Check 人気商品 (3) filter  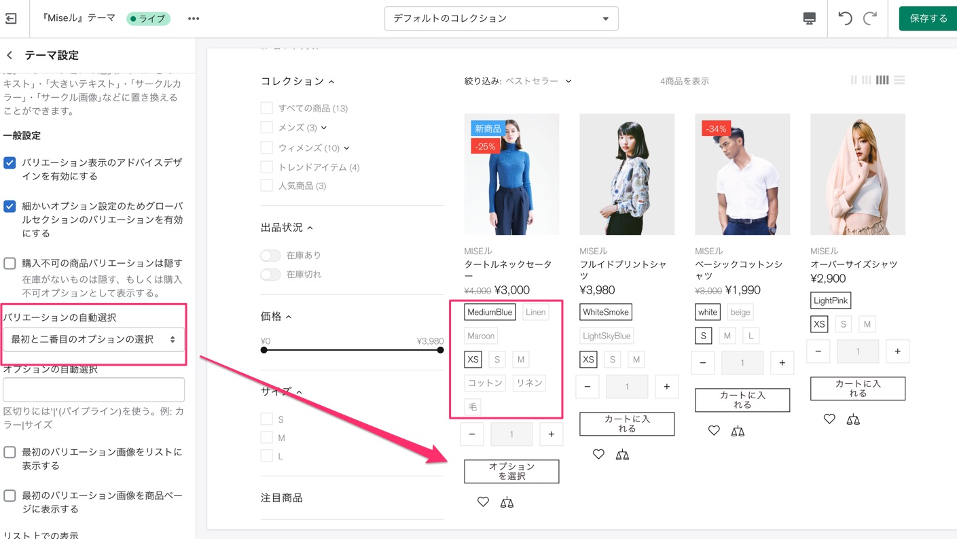tap(266, 186)
